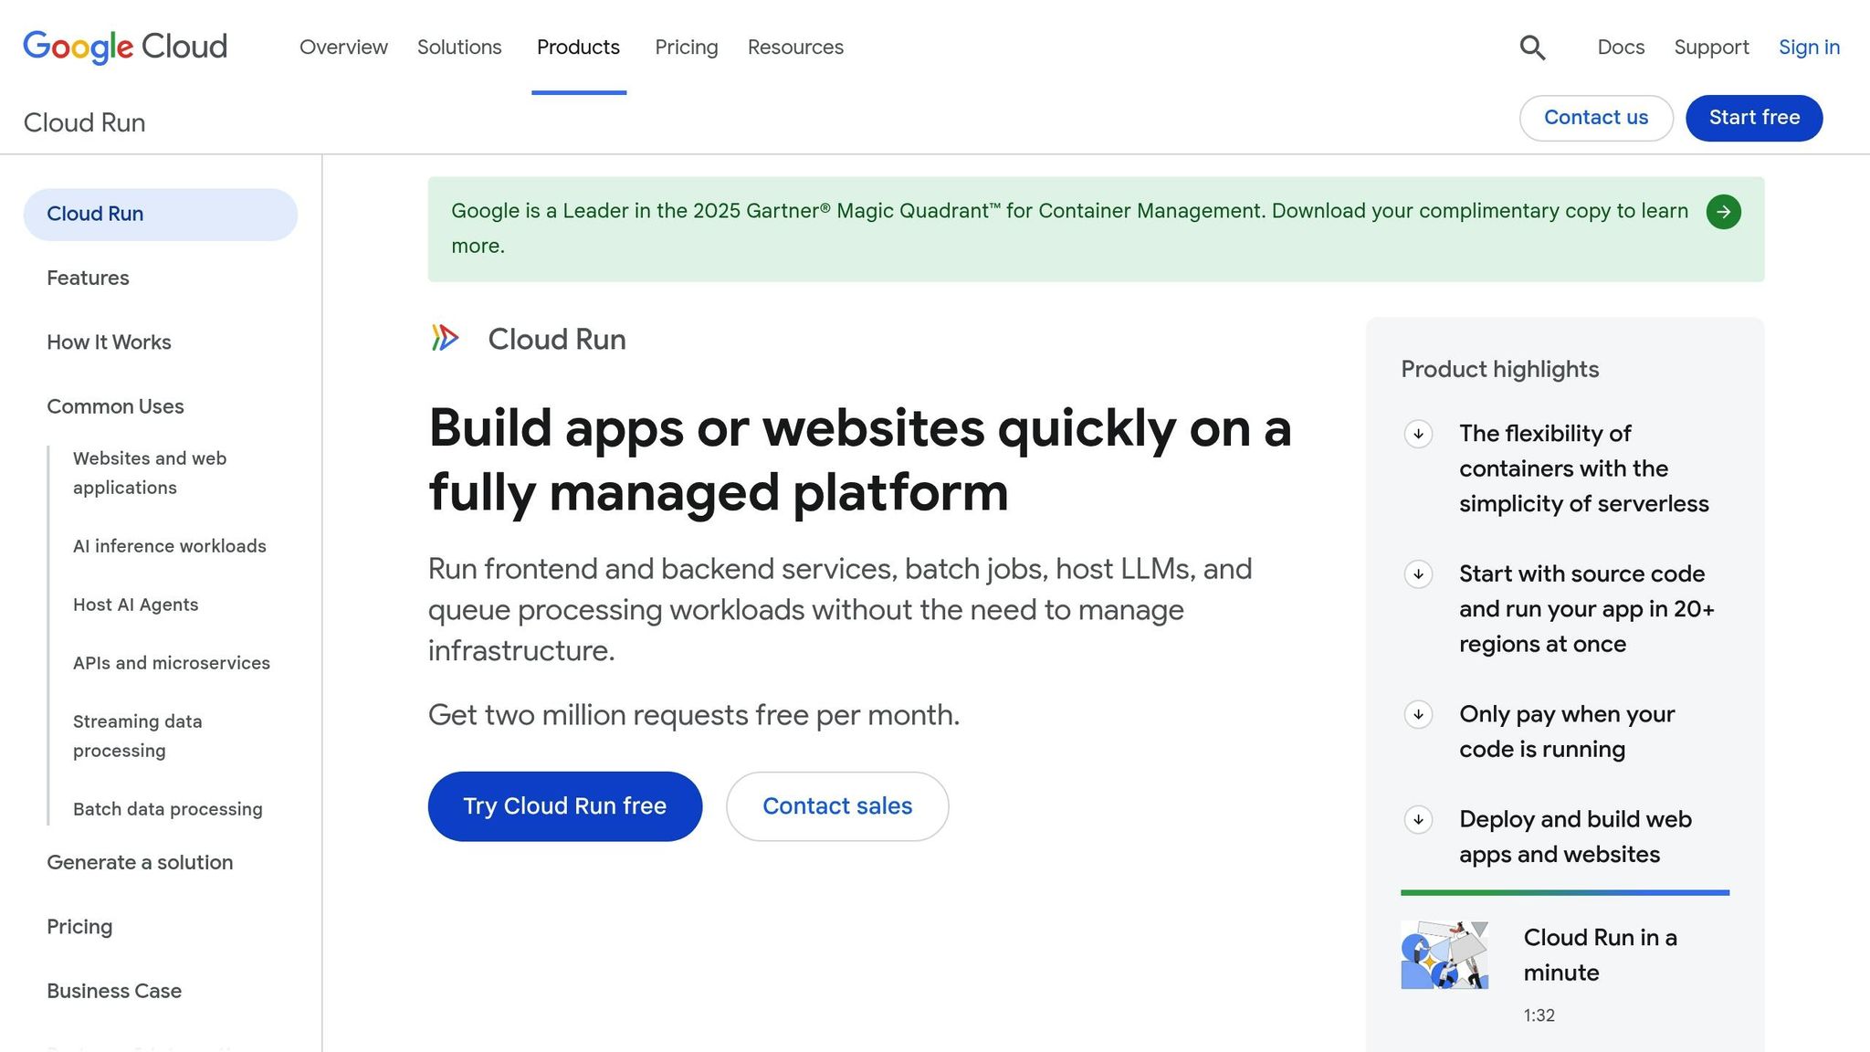Expand Common Uses in the sidebar

coord(115,406)
